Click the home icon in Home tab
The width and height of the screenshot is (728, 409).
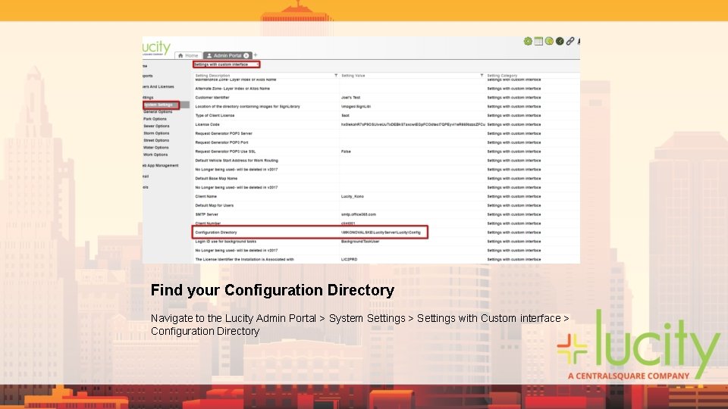[180, 55]
